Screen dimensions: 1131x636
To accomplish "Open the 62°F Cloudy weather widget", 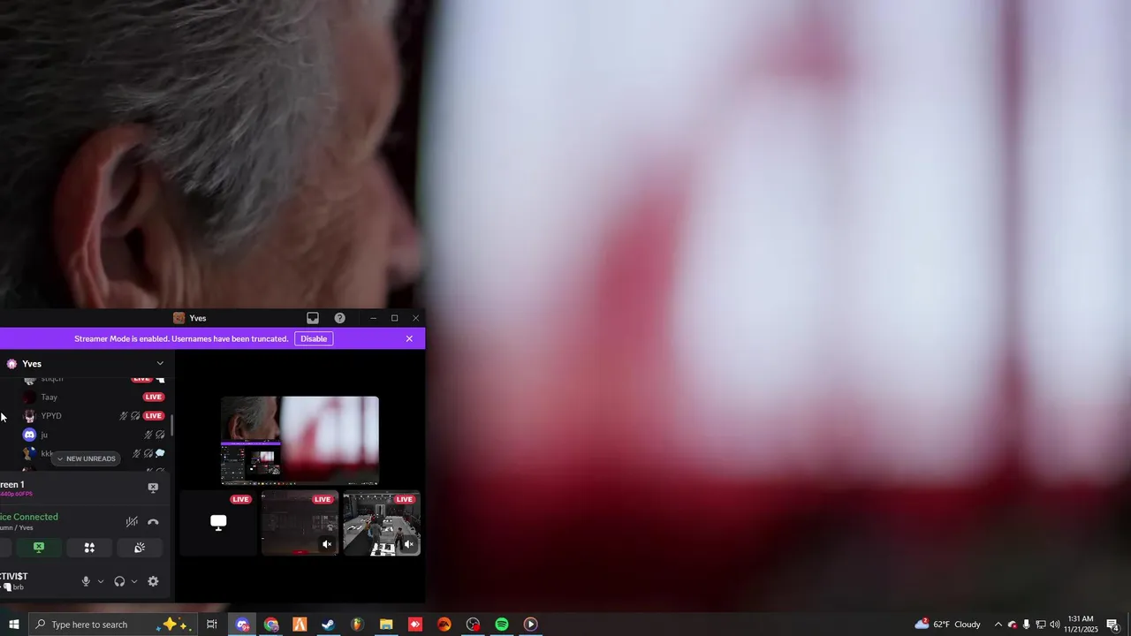I will coord(948,625).
